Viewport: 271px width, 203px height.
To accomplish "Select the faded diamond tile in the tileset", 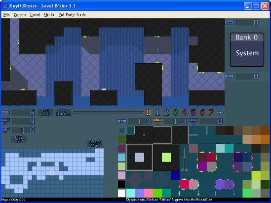I will (x=135, y=180).
